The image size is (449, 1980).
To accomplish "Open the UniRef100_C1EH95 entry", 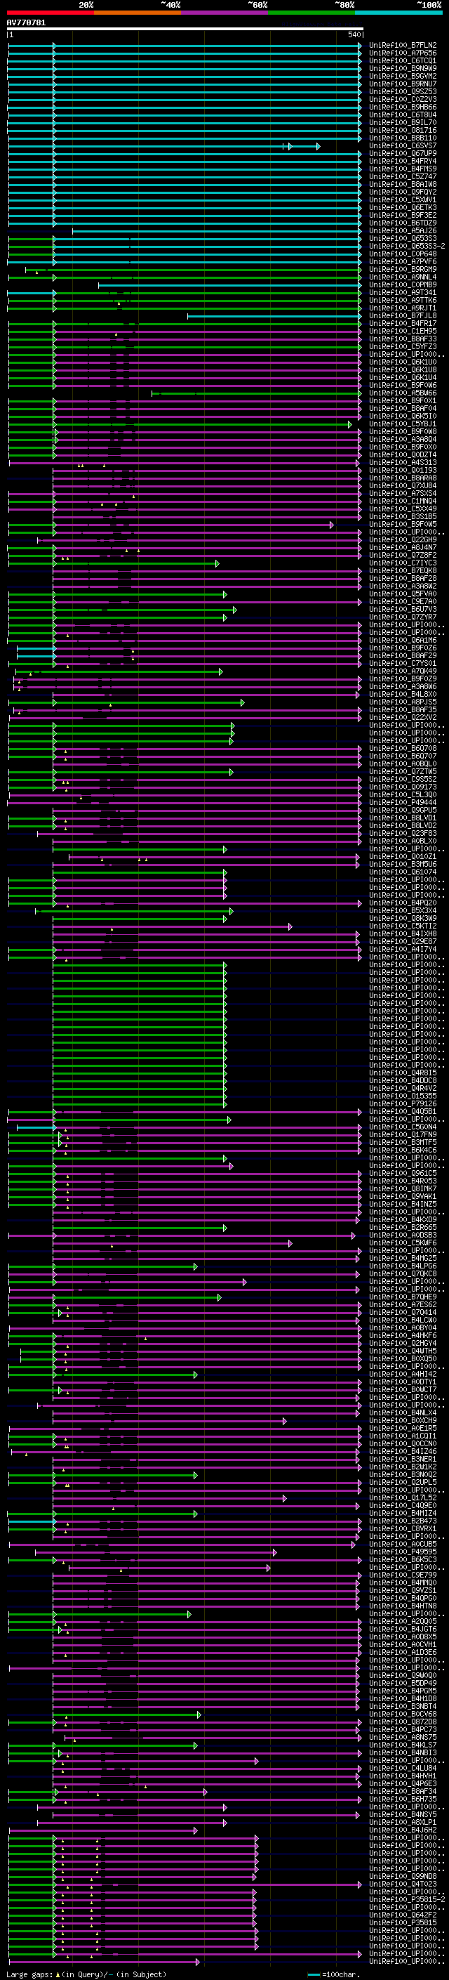I will (x=402, y=332).
